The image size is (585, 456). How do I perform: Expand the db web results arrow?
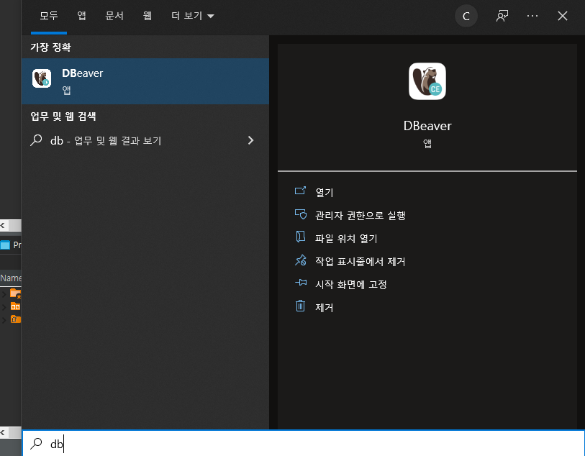(x=250, y=140)
